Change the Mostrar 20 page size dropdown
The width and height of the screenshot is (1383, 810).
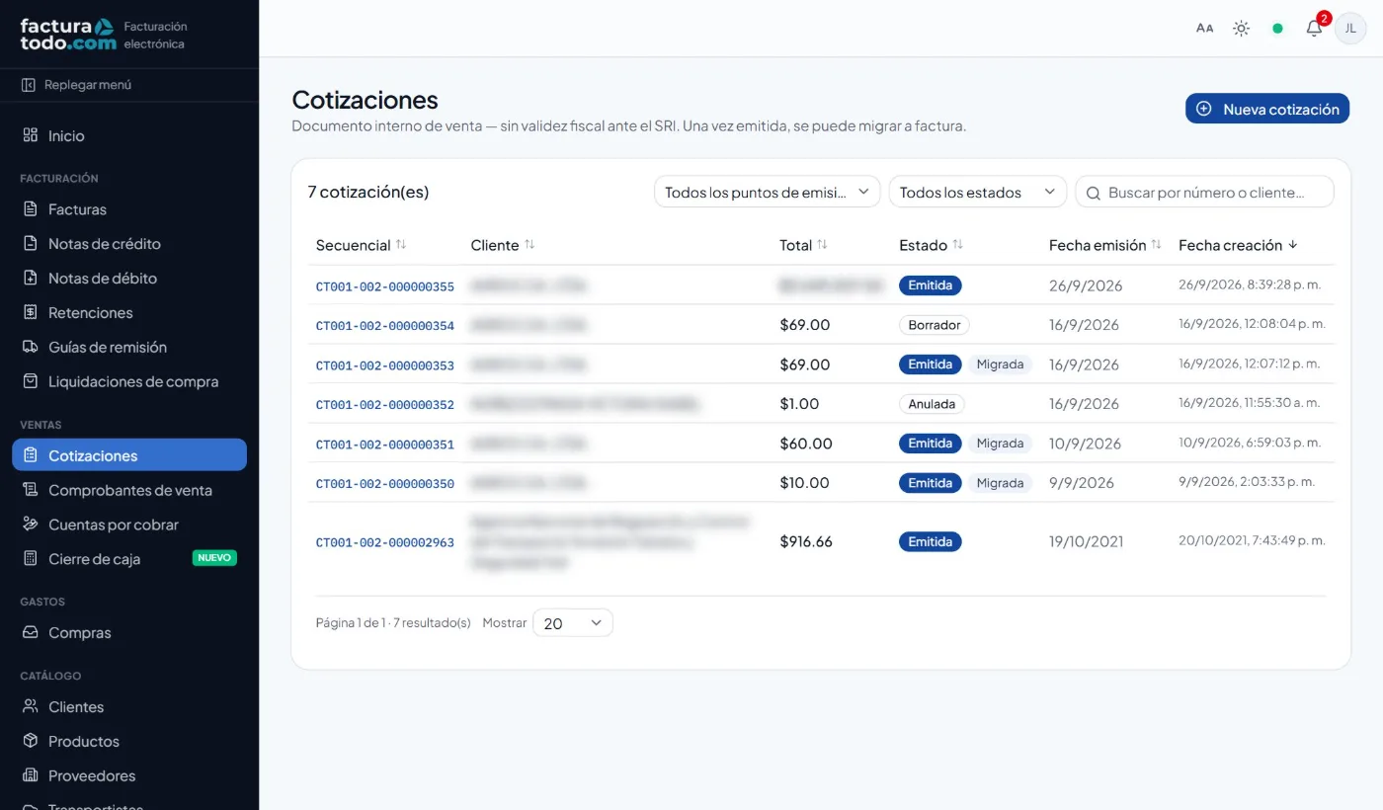573,623
